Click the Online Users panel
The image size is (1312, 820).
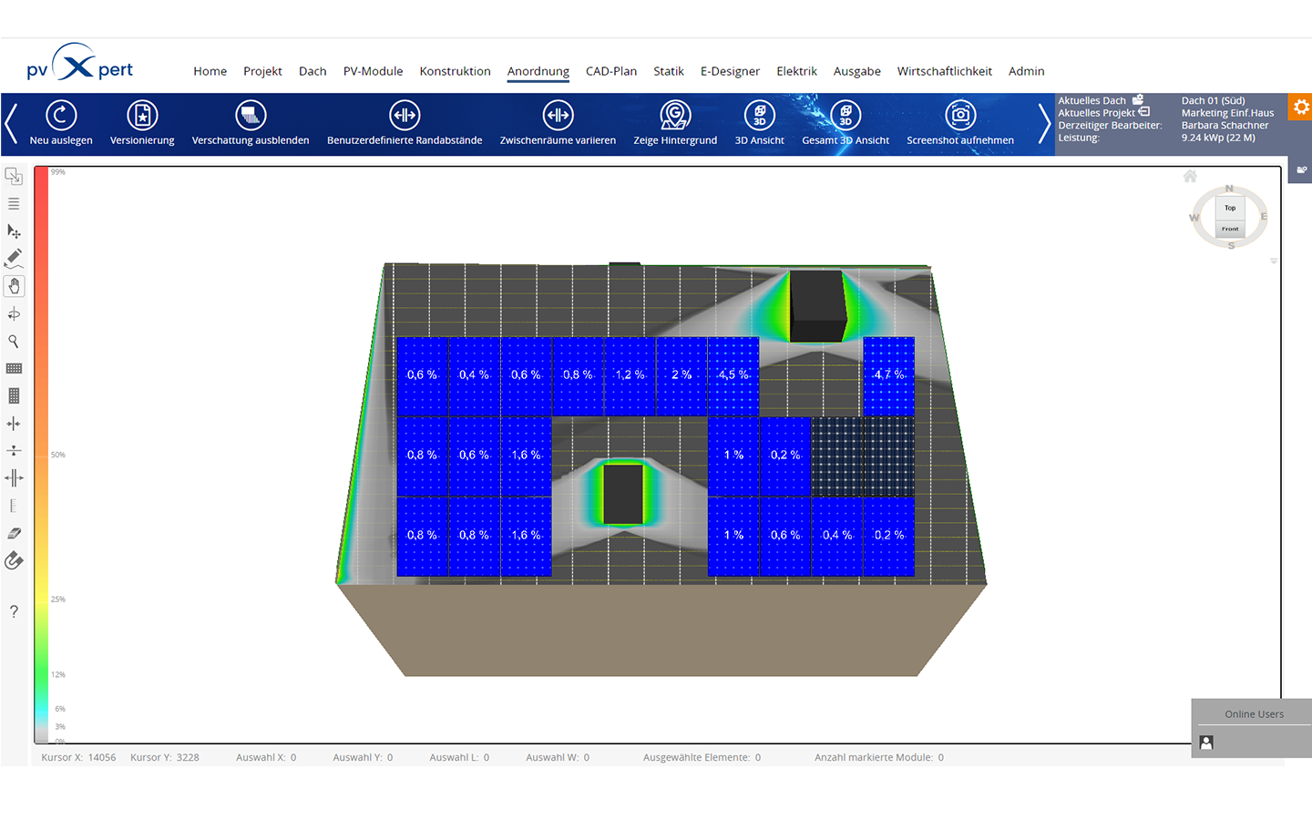click(x=1254, y=714)
